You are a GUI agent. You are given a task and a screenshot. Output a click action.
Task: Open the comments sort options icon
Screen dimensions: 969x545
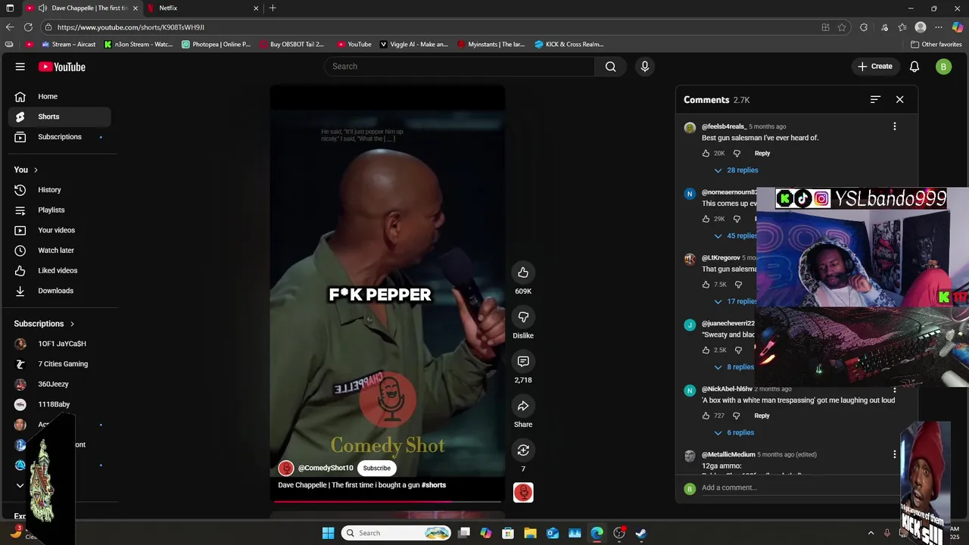click(875, 100)
